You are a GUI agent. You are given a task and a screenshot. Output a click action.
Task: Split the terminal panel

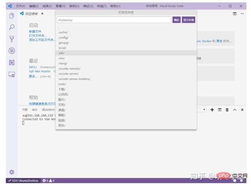(220, 110)
